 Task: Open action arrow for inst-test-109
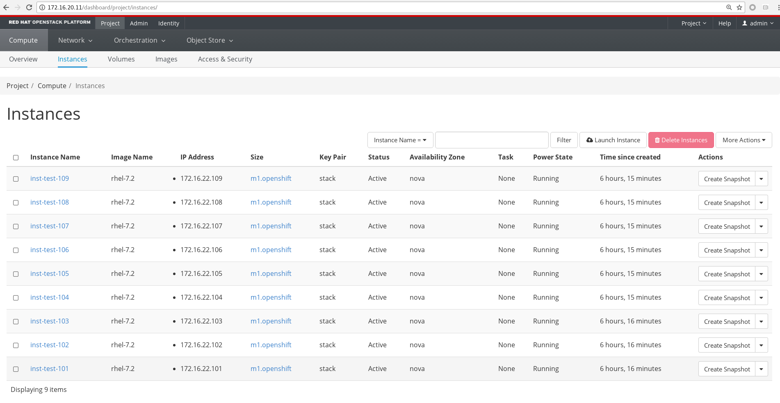click(761, 179)
